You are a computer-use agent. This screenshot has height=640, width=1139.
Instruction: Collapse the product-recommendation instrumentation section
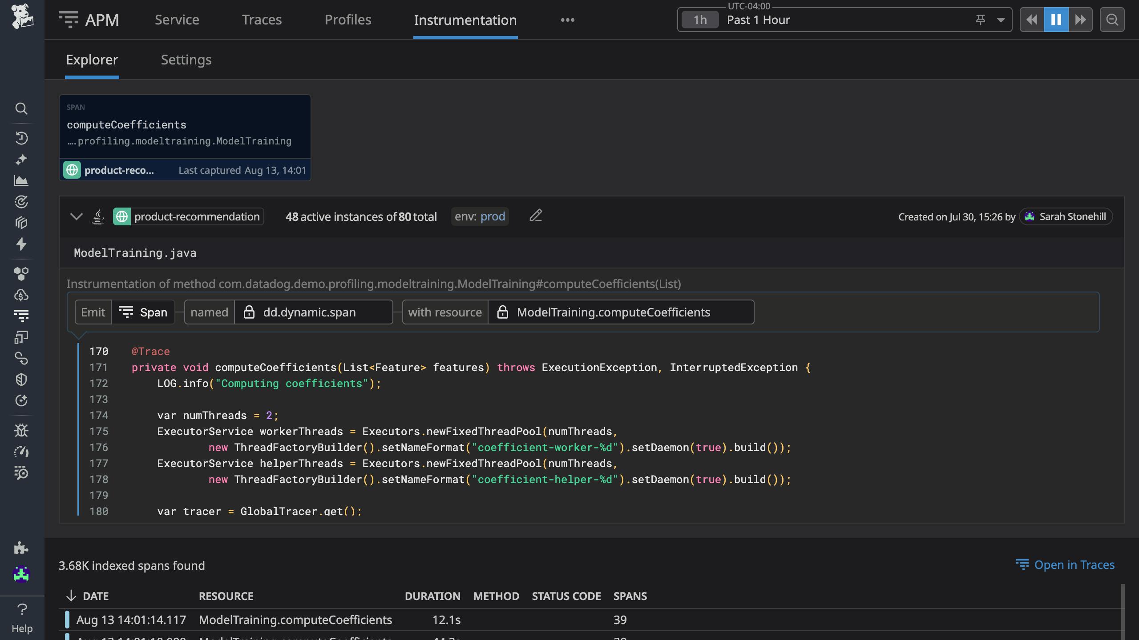(x=77, y=216)
